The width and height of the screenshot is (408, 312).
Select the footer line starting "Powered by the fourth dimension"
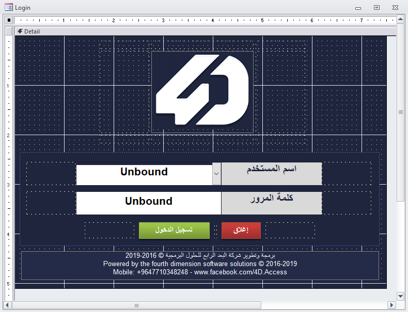tap(200, 264)
